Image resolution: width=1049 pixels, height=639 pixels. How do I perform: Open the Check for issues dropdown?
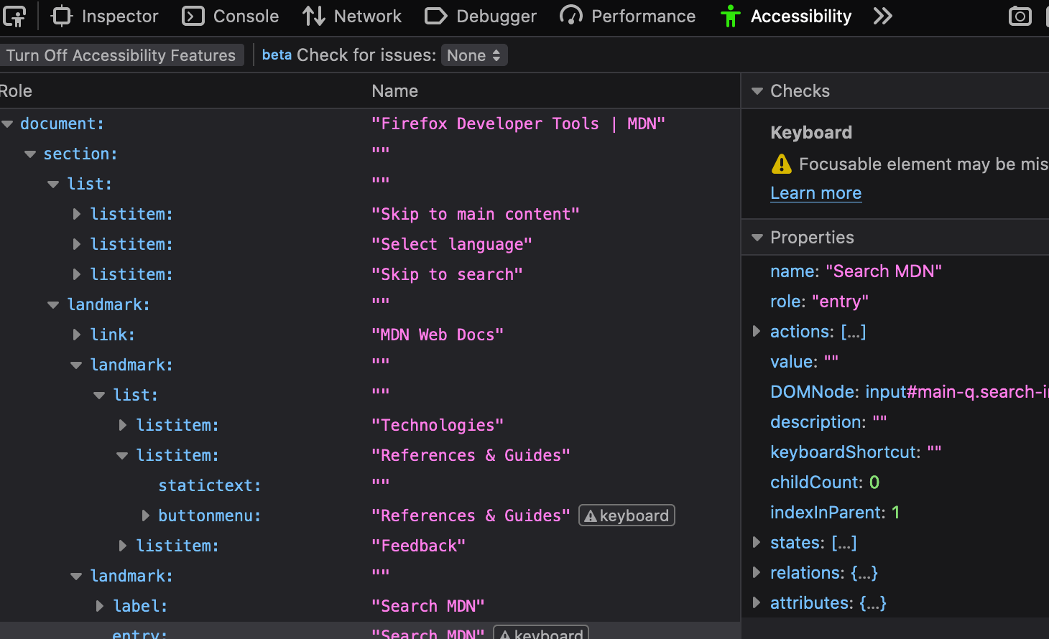pos(474,55)
